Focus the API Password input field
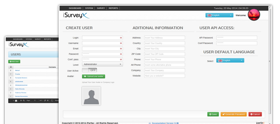 237,38
